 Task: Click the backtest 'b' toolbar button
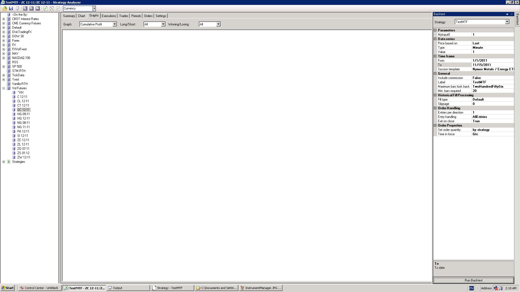click(x=25, y=8)
